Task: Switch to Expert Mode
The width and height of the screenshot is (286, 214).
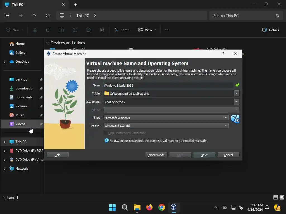Action: point(156,155)
